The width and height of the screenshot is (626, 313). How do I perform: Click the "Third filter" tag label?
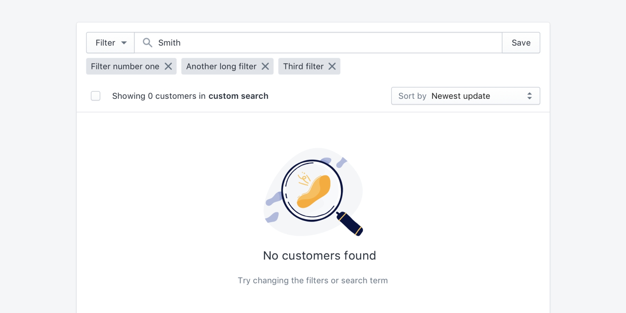tap(303, 66)
